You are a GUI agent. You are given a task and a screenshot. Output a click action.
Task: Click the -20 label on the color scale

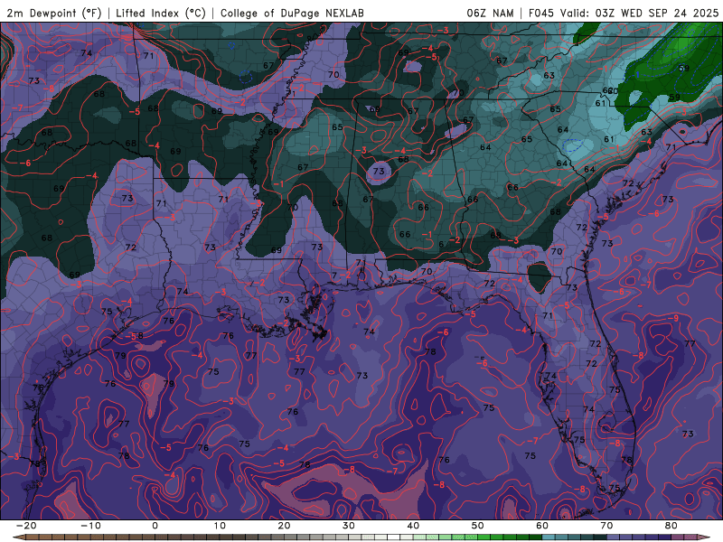coord(26,526)
